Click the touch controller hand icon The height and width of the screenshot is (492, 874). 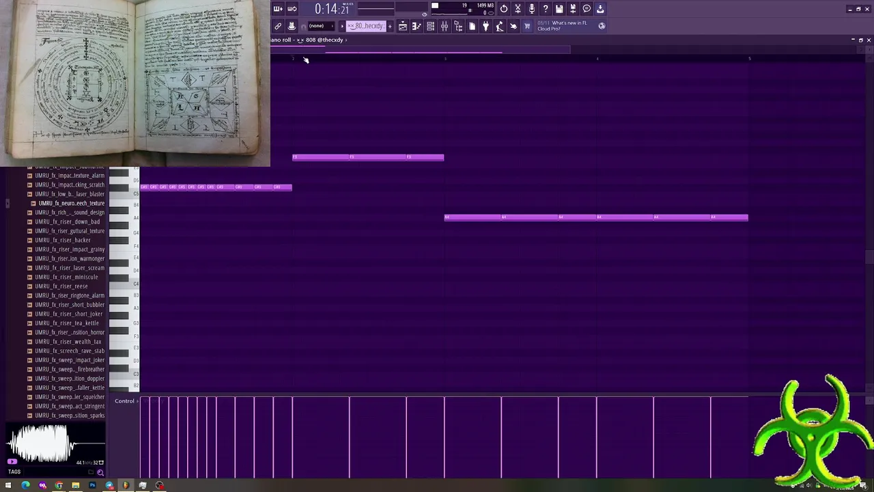coord(513,26)
